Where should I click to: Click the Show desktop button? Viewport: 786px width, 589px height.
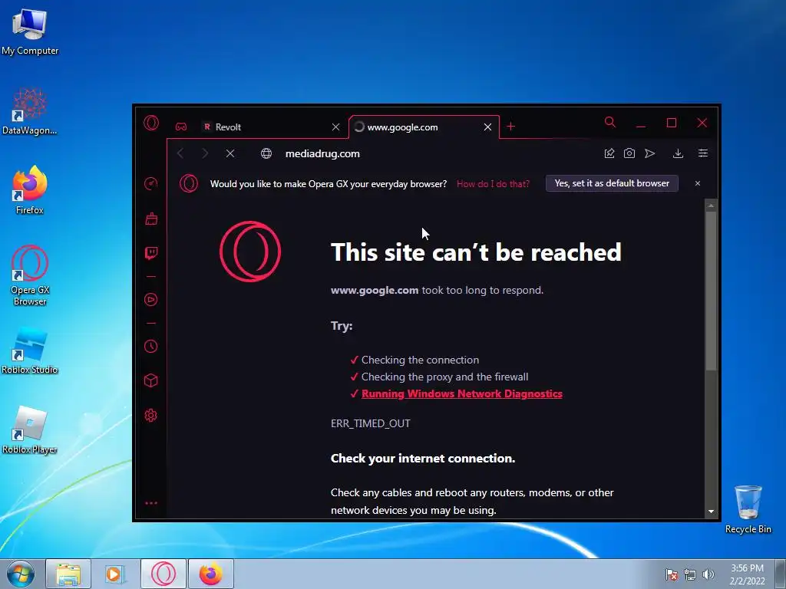pos(781,574)
